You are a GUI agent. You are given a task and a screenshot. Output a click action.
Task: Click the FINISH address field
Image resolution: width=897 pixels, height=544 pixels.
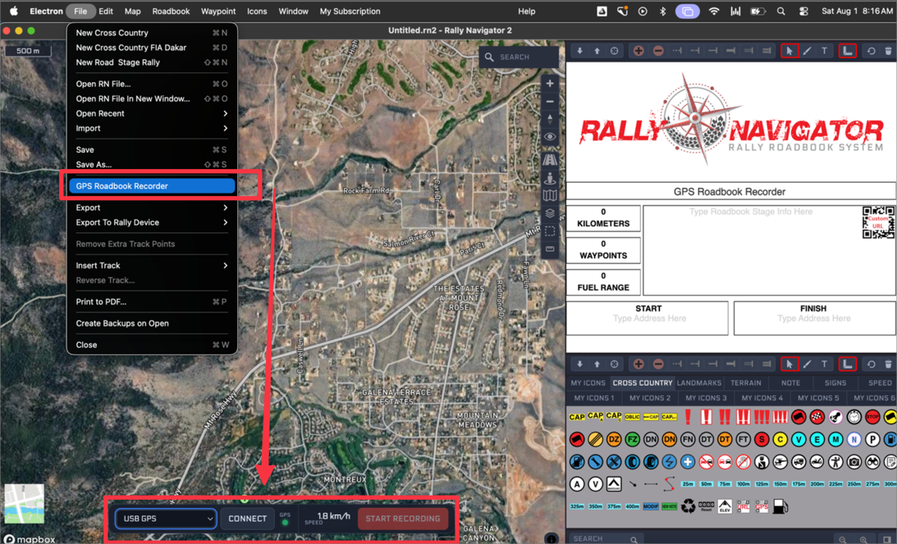(x=814, y=318)
